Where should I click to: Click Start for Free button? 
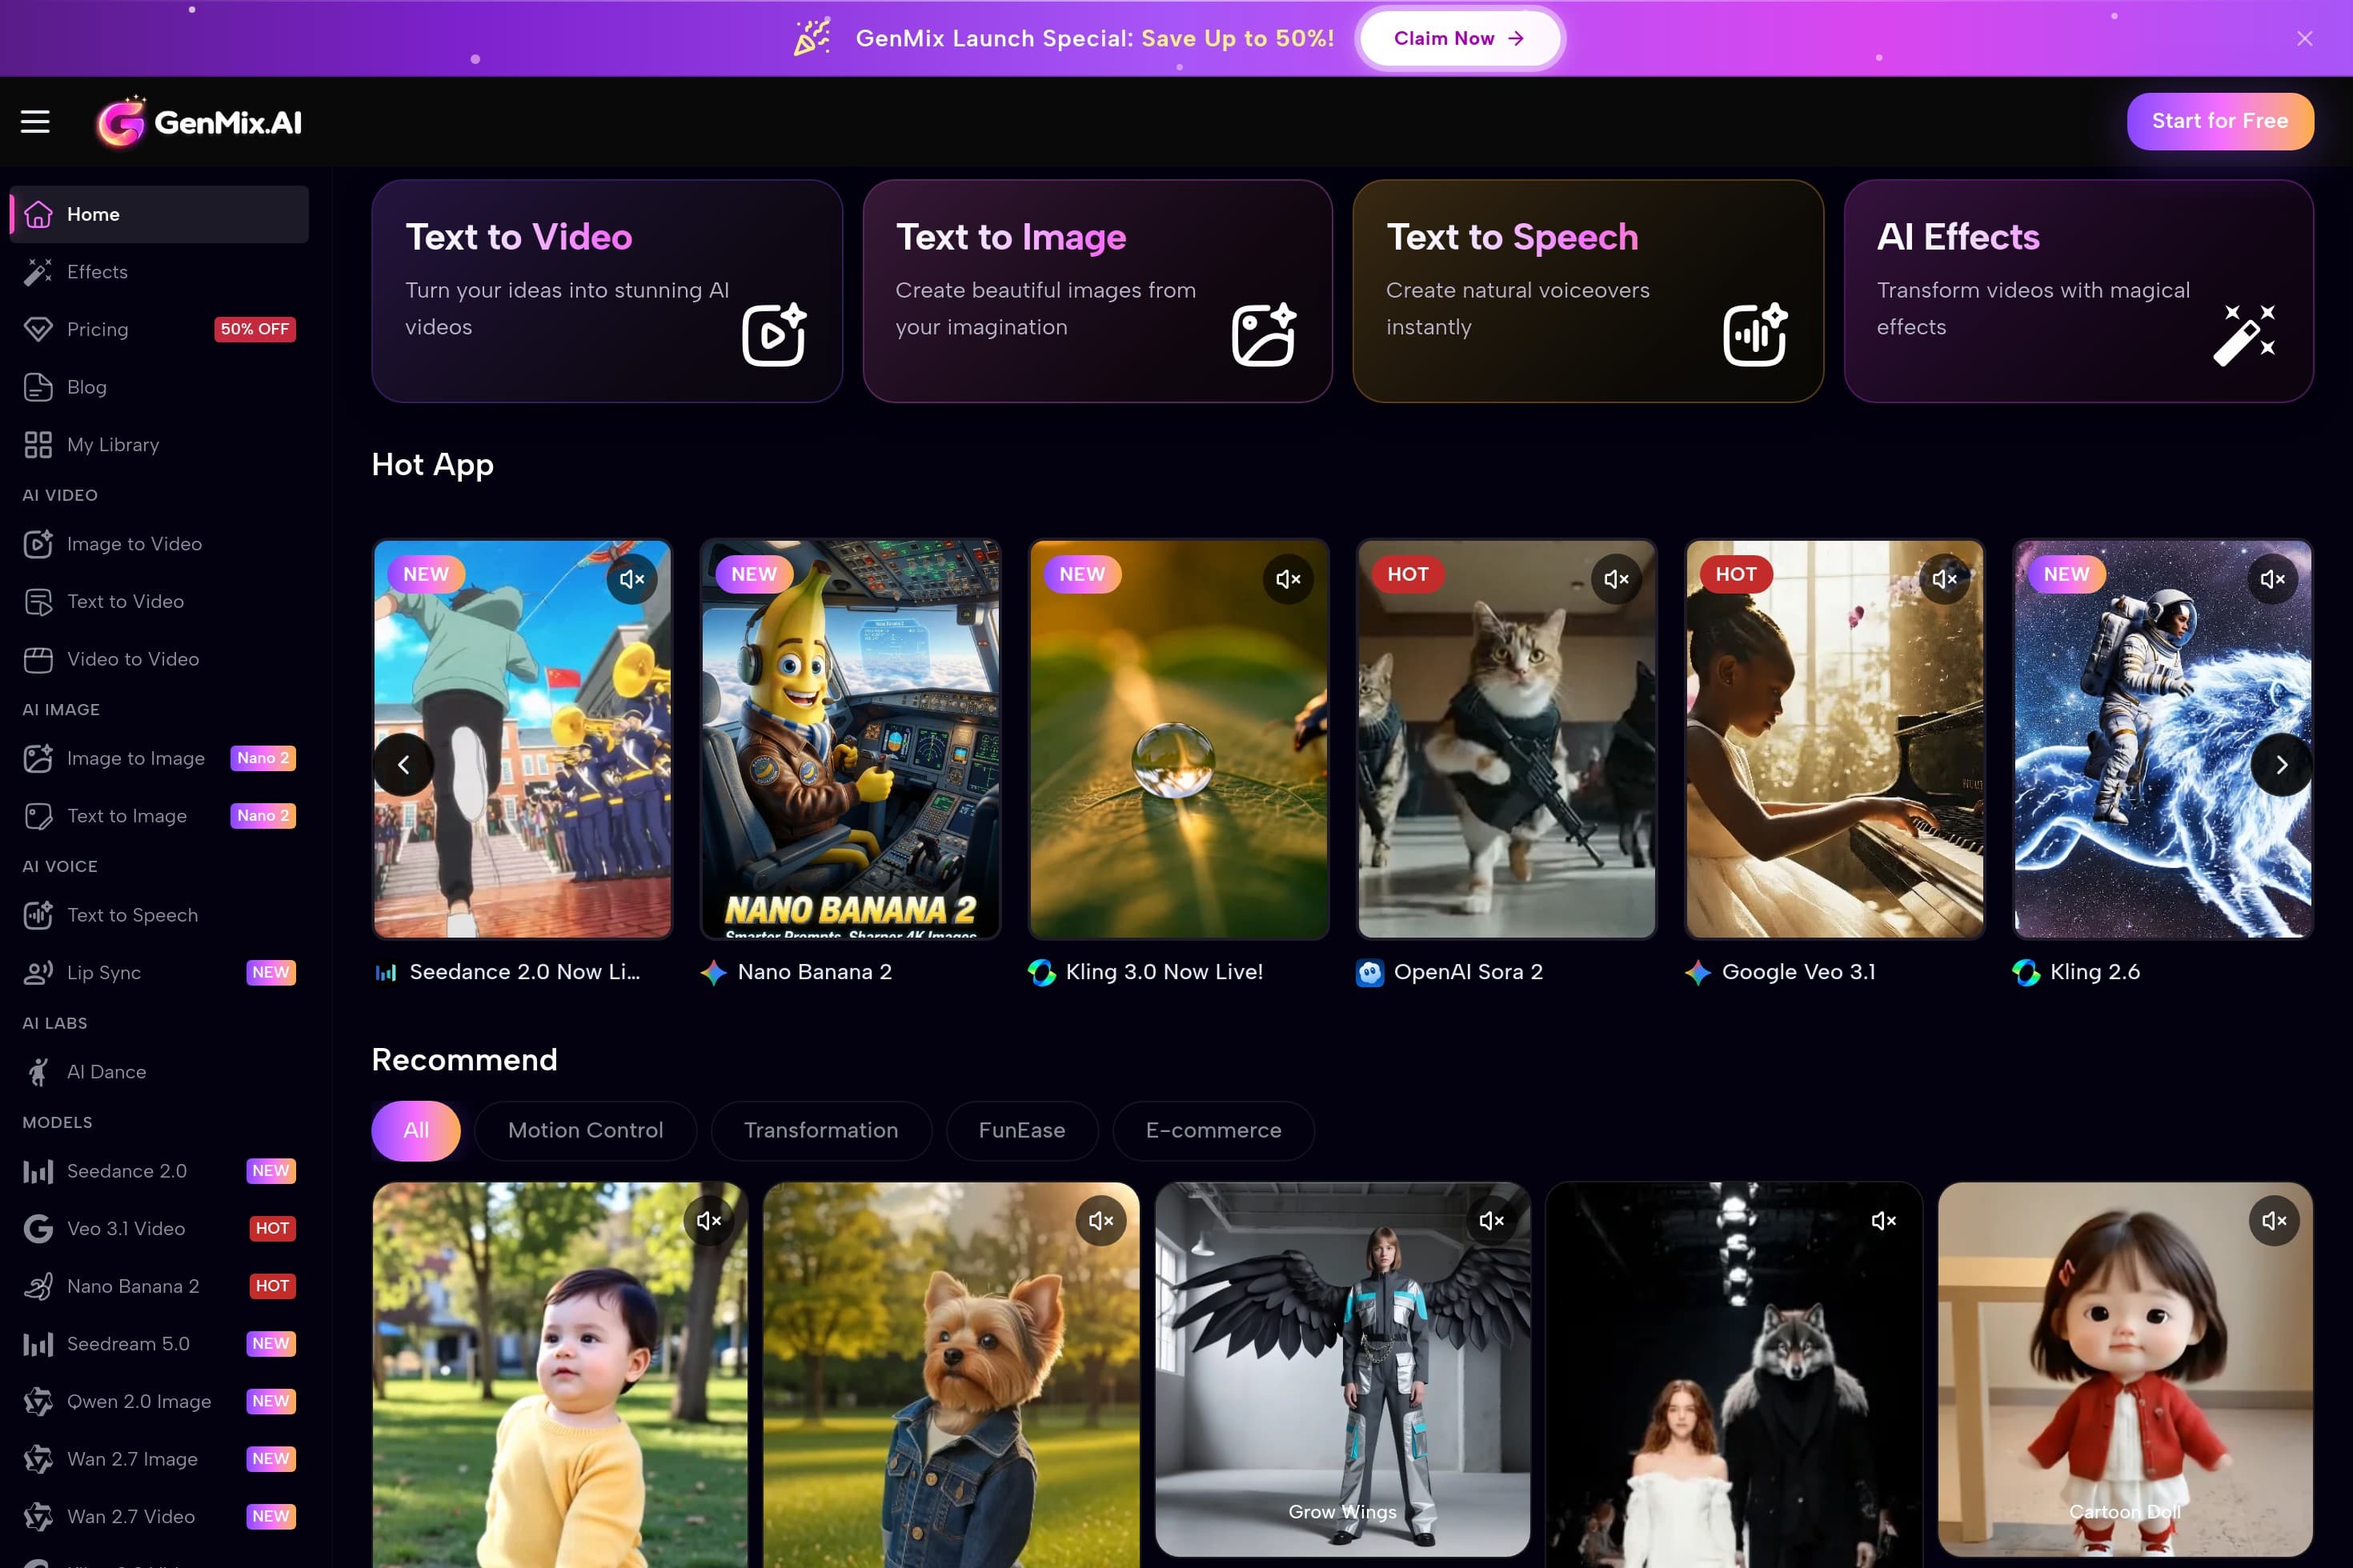point(2219,121)
